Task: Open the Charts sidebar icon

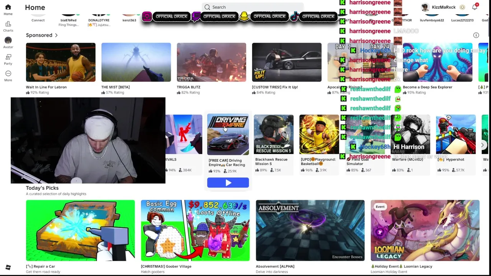Action: (x=8, y=24)
